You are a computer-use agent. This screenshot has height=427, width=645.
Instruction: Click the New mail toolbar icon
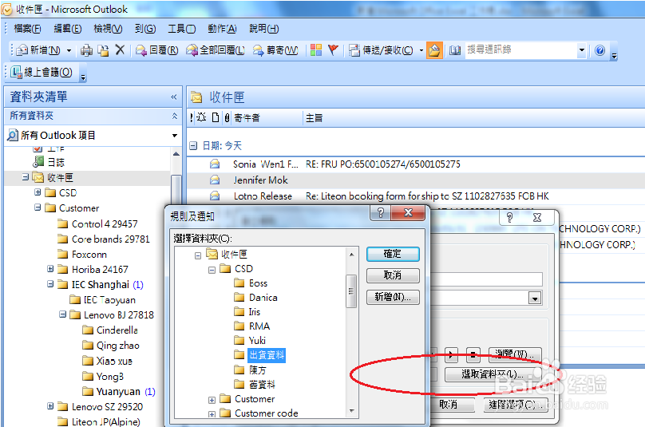click(x=38, y=50)
